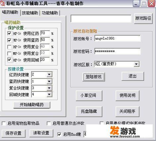Open 红药快捷键 dropdown
This screenshot has height=141, width=156.
pyautogui.click(x=49, y=74)
